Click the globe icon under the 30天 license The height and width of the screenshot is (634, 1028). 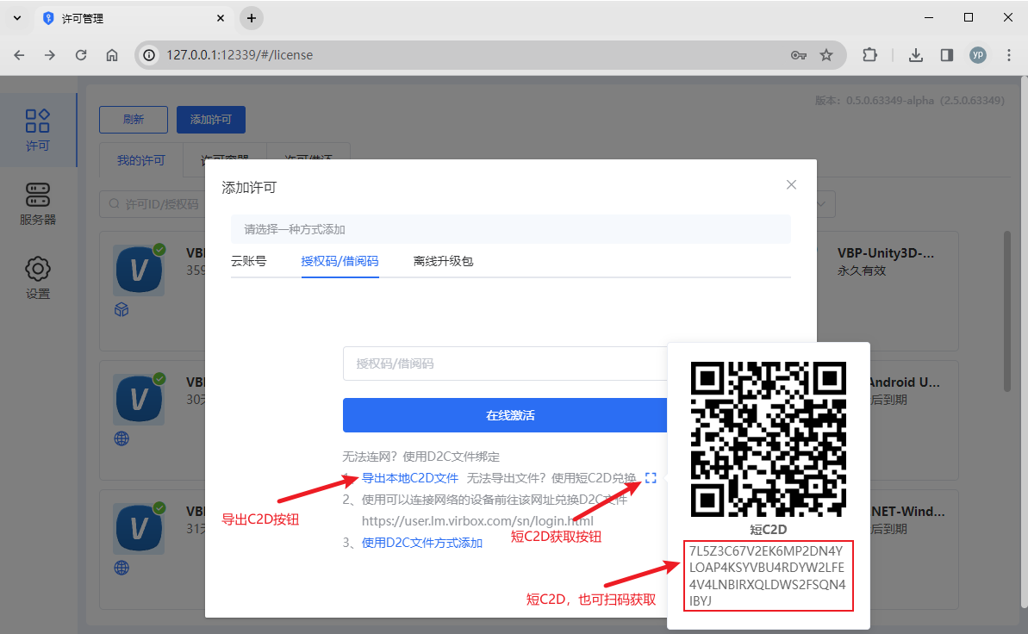click(x=121, y=438)
